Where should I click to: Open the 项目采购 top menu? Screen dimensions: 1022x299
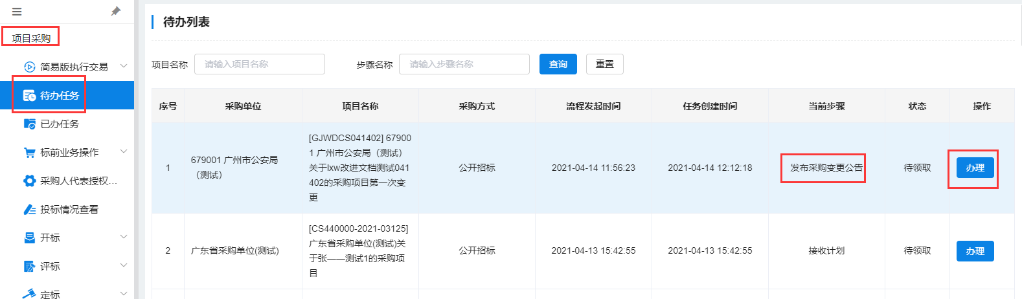coord(31,38)
